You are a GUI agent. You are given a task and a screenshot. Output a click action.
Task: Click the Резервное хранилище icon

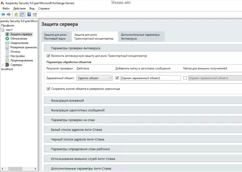[x=7, y=47]
